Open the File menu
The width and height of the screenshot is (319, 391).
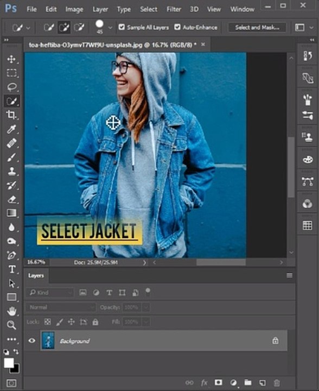(x=31, y=9)
